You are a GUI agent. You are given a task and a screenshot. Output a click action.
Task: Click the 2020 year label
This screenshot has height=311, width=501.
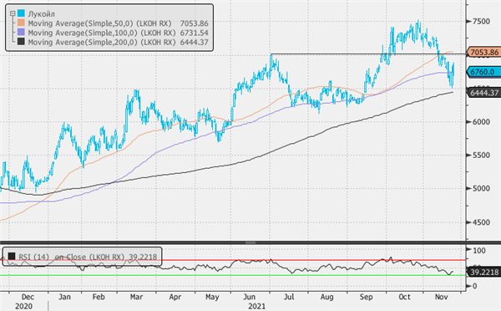click(23, 307)
